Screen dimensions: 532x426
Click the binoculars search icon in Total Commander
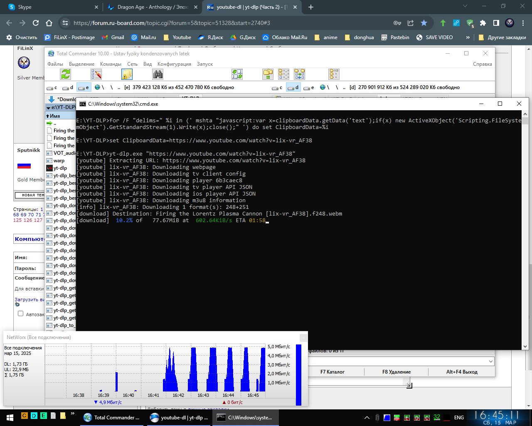coord(158,74)
